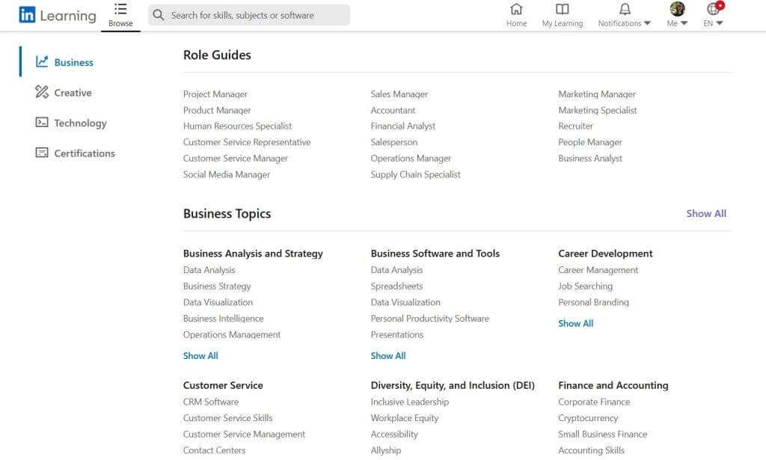The image size is (766, 460).
Task: Open the Technology category
Action: [80, 123]
